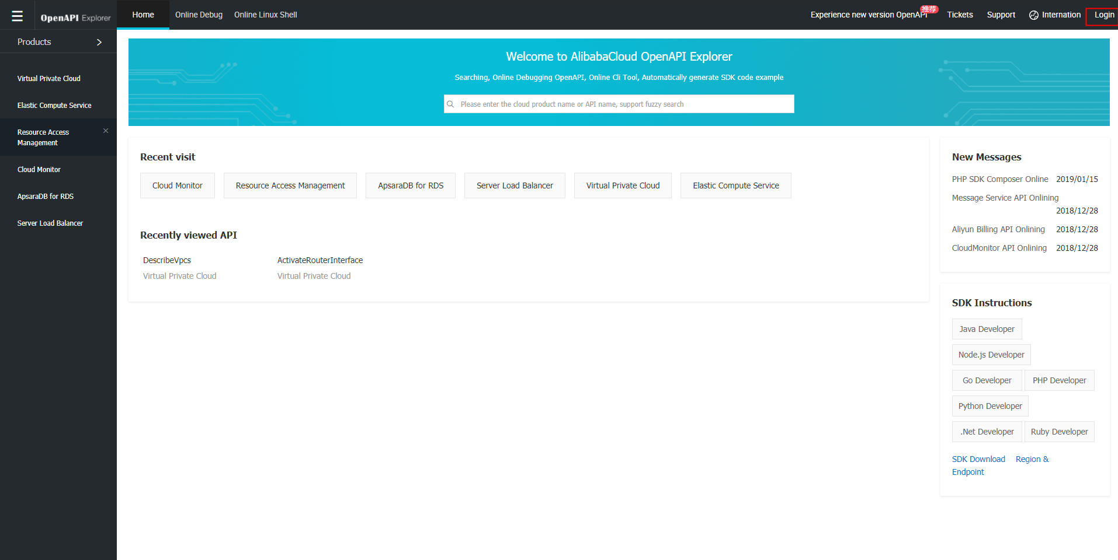Open PHP SDK Composer Online message
Image resolution: width=1118 pixels, height=560 pixels.
(1000, 179)
